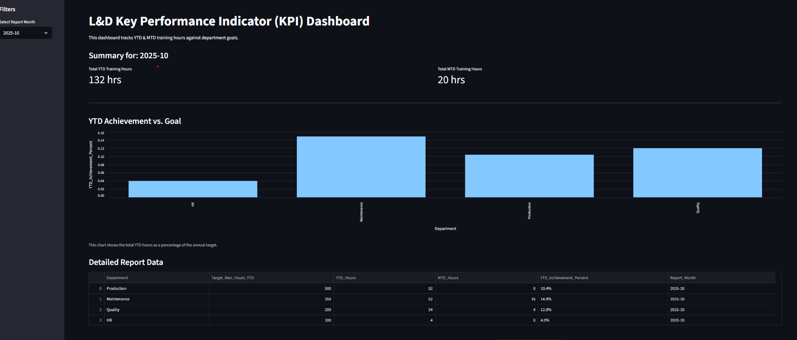Click the 500 target hours cell

coord(271,289)
